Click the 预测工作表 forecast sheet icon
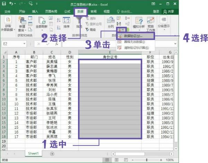The width and height of the screenshot is (208, 163). (x=150, y=20)
